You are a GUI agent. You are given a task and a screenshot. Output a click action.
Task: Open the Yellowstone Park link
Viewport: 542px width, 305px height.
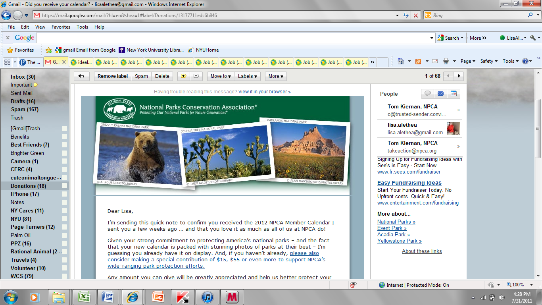pos(400,241)
